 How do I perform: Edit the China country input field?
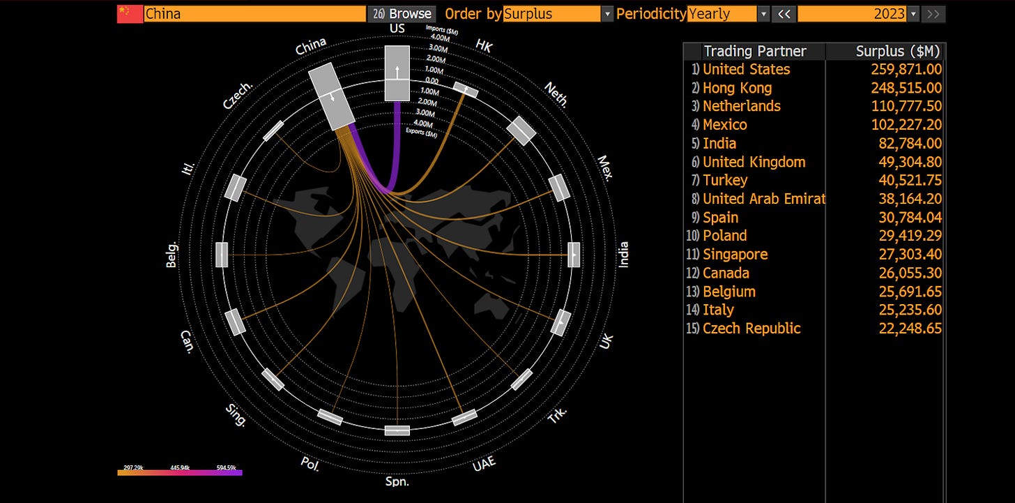tap(255, 14)
